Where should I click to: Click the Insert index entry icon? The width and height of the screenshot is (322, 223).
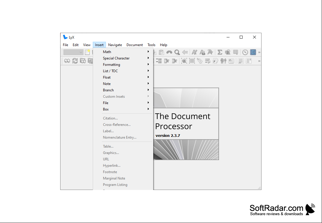tap(223, 61)
